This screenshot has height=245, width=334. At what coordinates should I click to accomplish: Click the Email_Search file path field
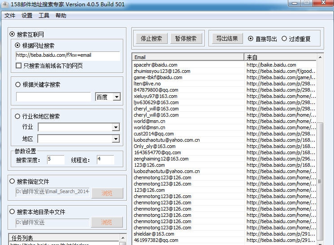tap(52, 192)
